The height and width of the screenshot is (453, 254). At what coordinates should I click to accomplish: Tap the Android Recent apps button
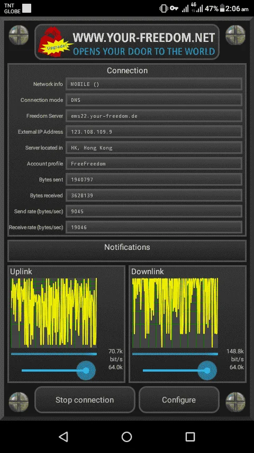click(x=190, y=437)
